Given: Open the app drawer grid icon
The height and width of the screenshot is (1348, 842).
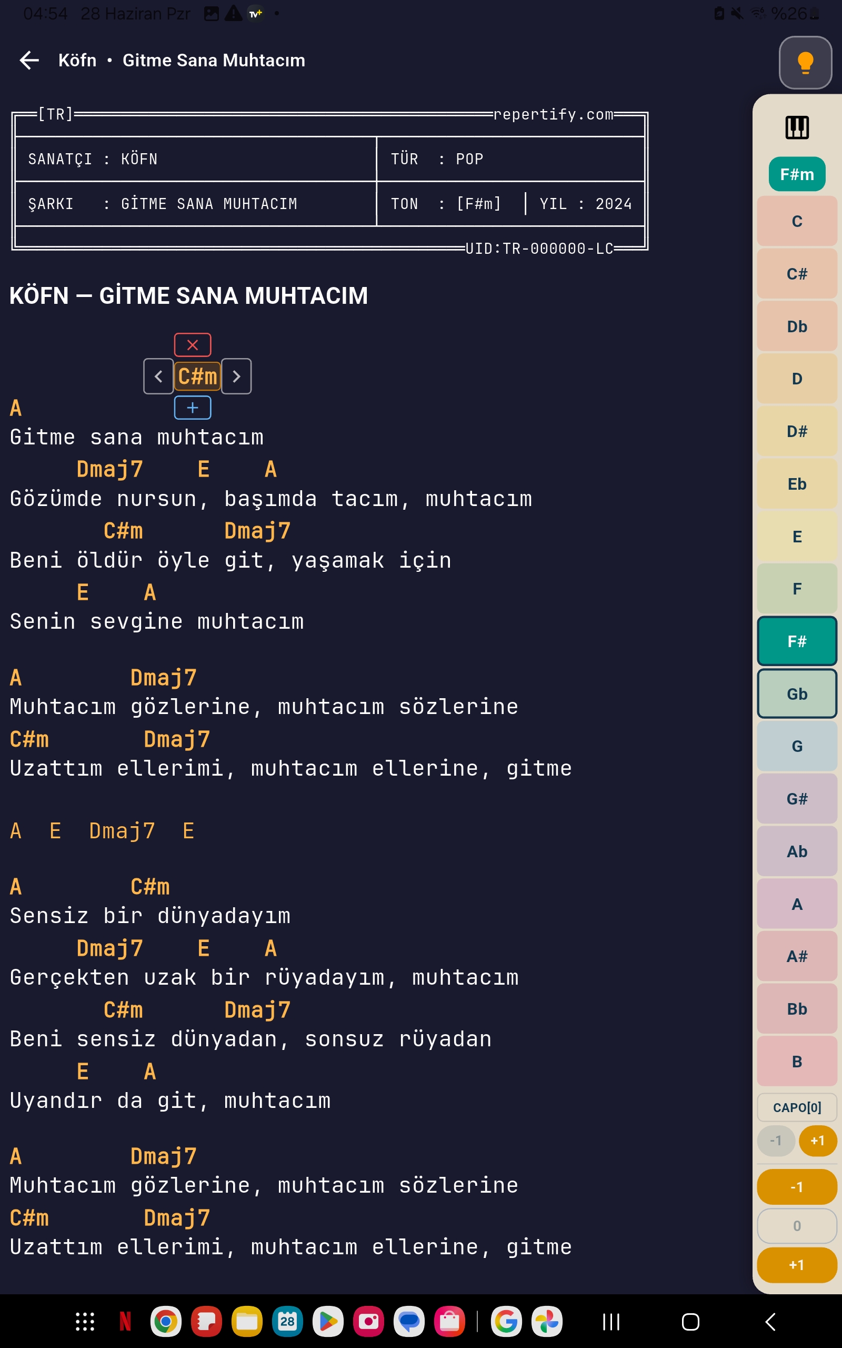Looking at the screenshot, I should pyautogui.click(x=85, y=1321).
